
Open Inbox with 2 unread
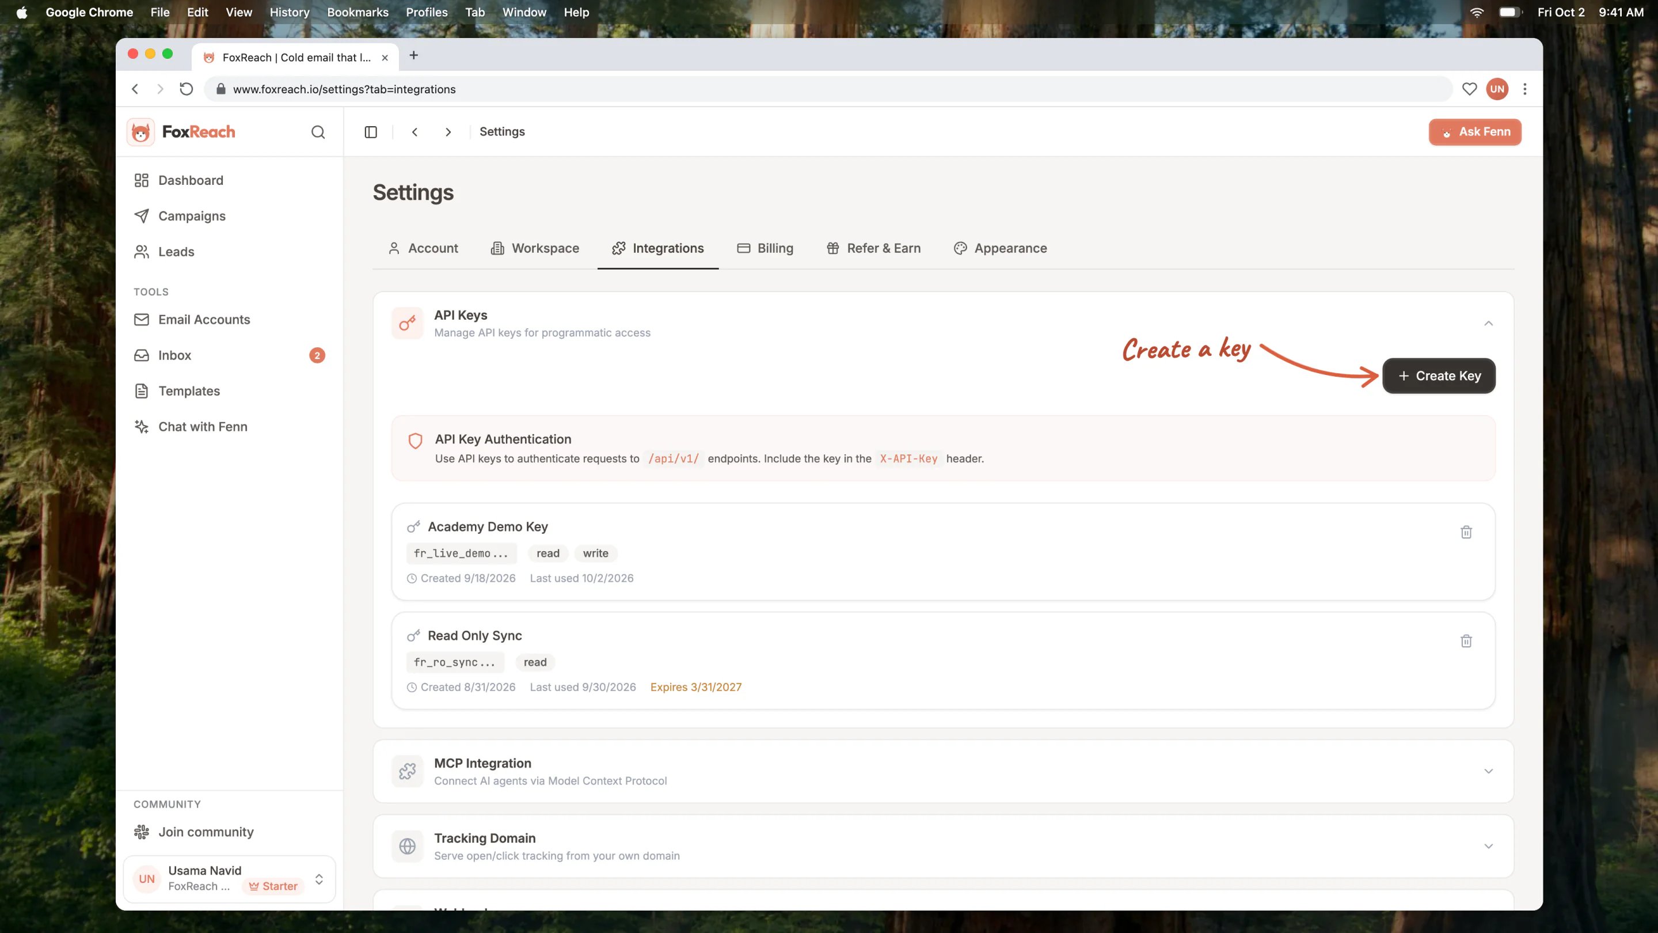[x=229, y=355]
